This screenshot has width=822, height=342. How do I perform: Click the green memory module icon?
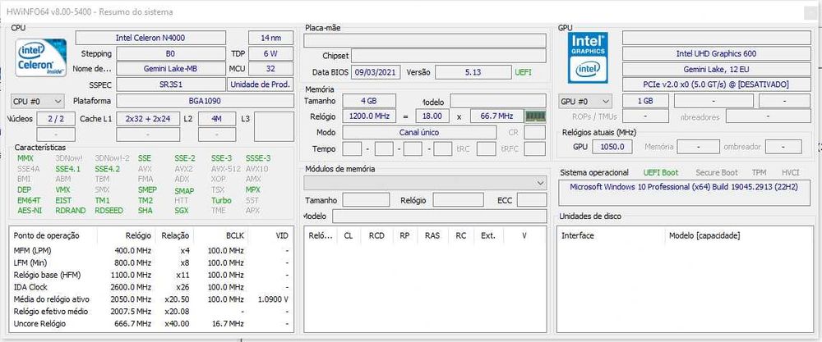(535, 116)
